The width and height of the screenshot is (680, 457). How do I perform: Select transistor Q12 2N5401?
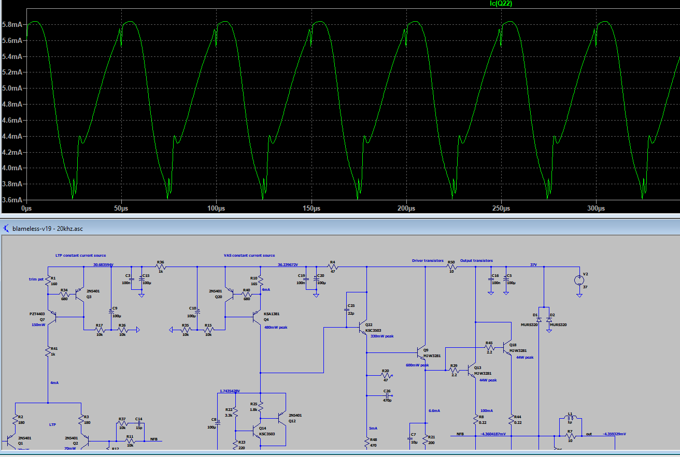[282, 418]
